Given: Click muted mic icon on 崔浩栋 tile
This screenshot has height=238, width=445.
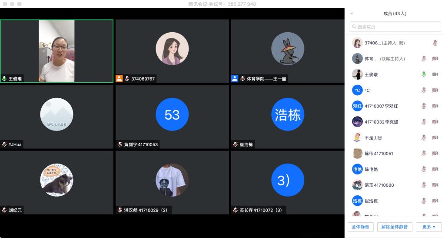Looking at the screenshot, I should (236, 144).
